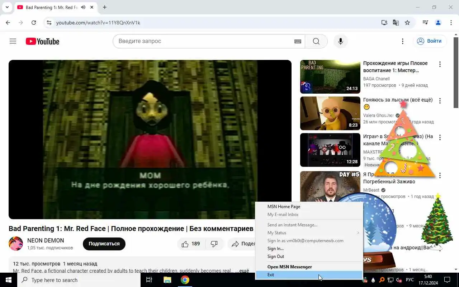Screen dimensions: 459x287
Task: Click Подписаться subscribe button
Action: tap(104, 244)
